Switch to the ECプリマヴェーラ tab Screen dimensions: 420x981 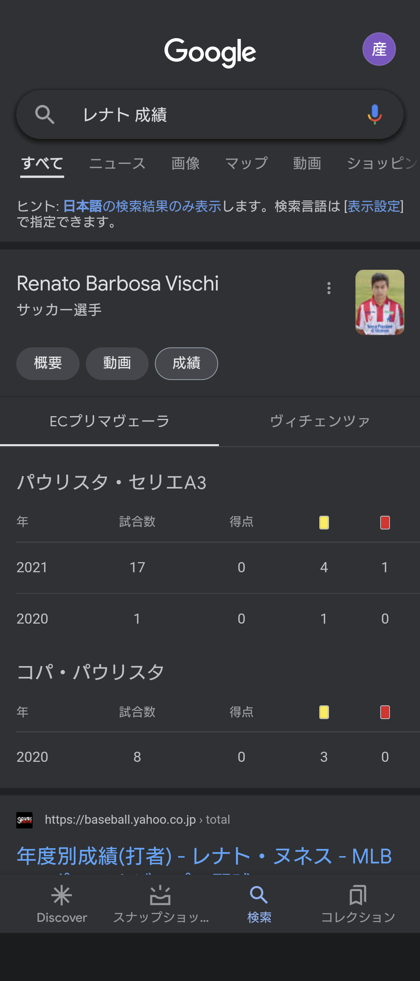[x=109, y=421]
